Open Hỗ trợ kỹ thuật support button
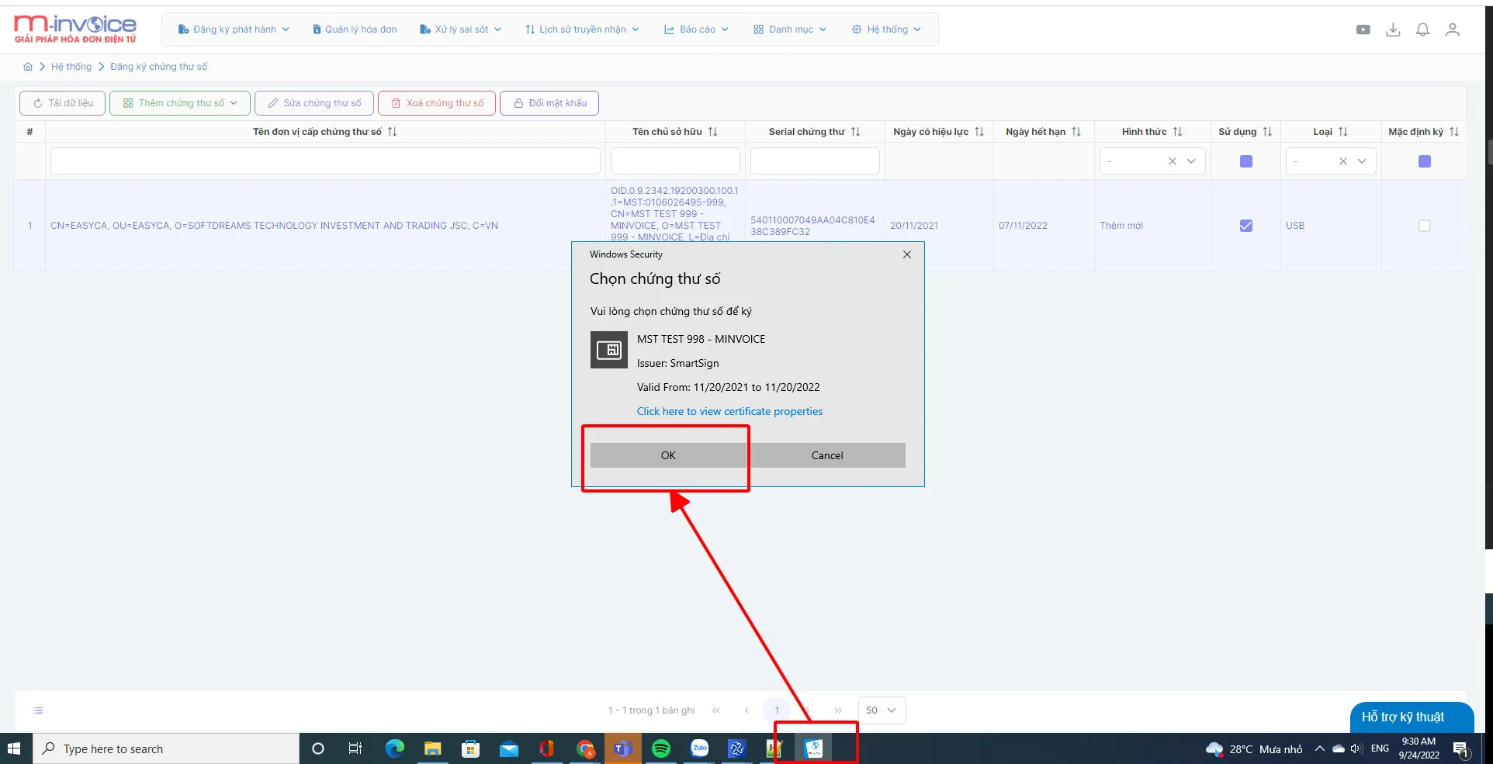The image size is (1493, 764). [1412, 717]
